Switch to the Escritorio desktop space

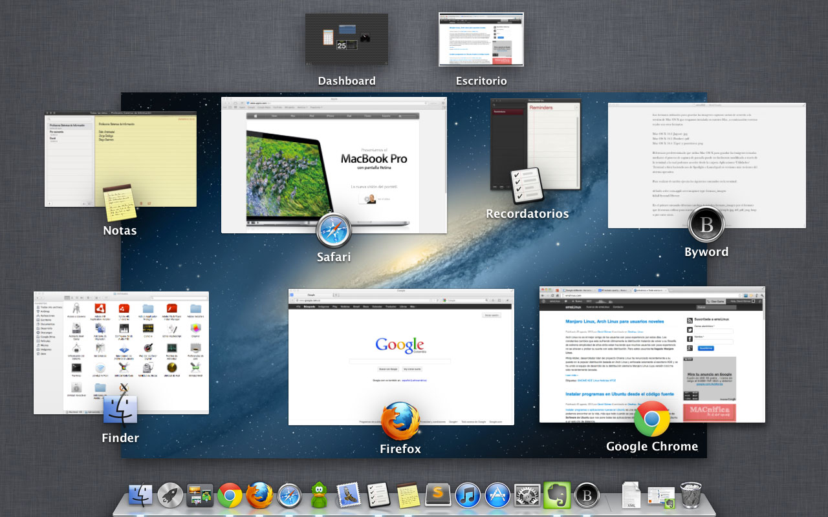(x=481, y=39)
